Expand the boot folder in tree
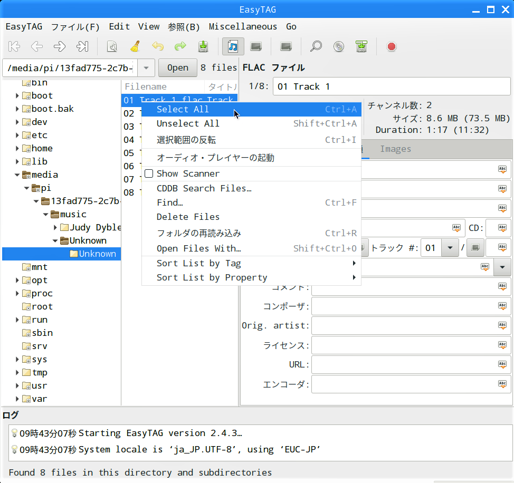 coord(17,95)
